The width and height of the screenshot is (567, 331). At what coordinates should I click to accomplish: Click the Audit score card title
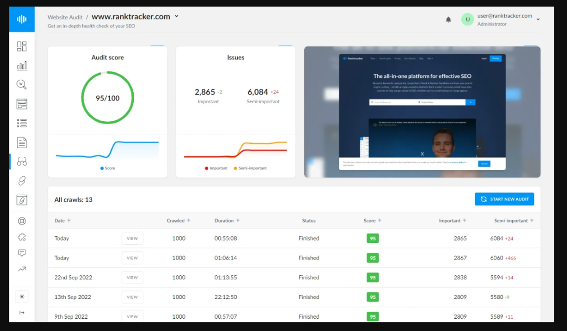point(108,58)
